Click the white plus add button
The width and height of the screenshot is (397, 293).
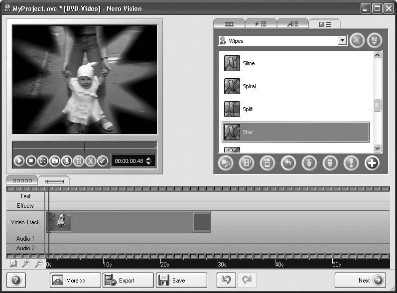tap(372, 163)
